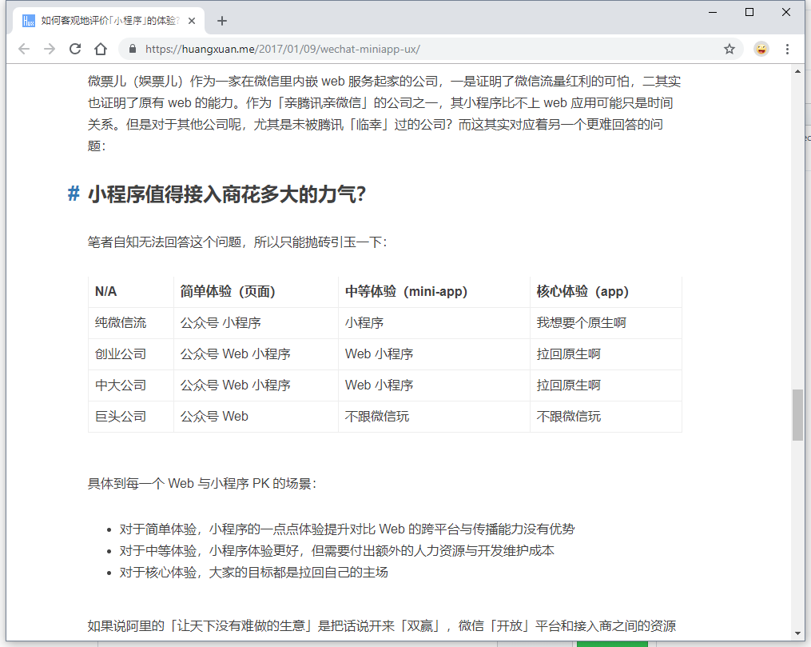Screen dimensions: 811x647
Task: Open the emoji profile avatar icon
Action: 761,49
